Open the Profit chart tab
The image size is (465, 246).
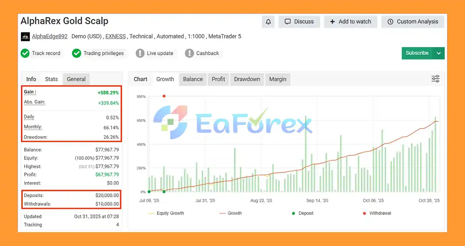click(218, 79)
